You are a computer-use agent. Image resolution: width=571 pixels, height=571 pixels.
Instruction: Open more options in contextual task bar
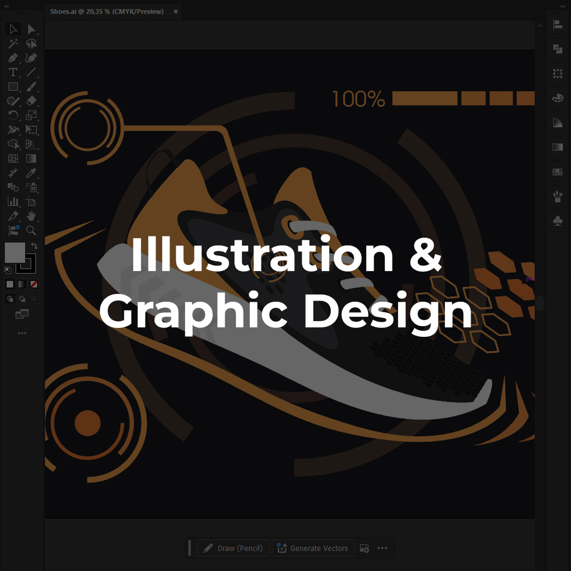tap(382, 548)
